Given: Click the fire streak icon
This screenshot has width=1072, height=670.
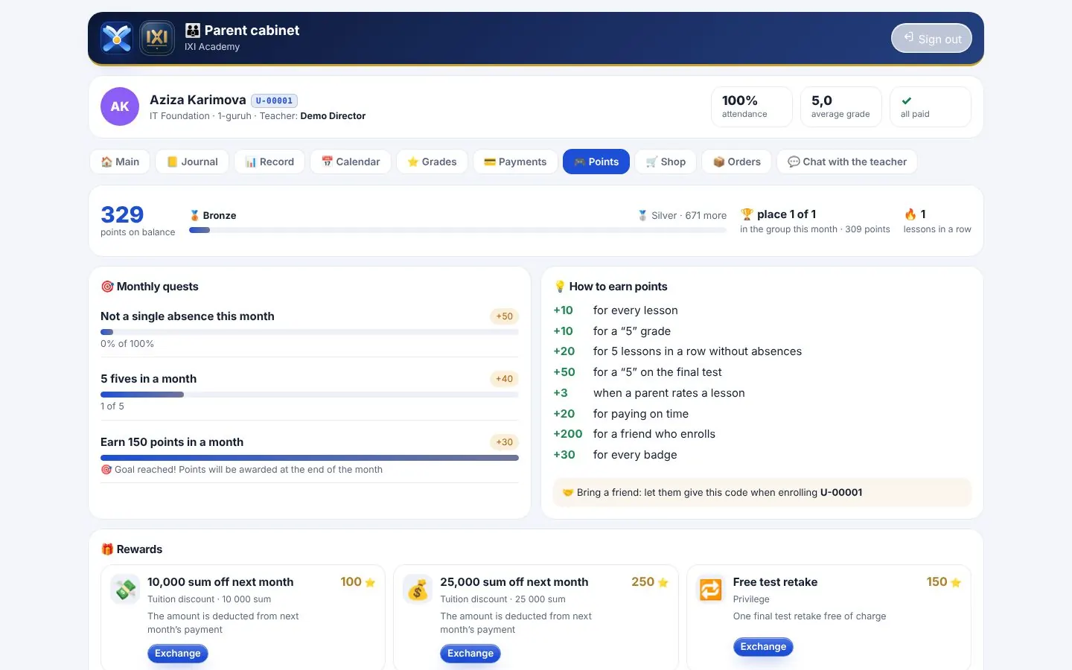Looking at the screenshot, I should point(910,214).
